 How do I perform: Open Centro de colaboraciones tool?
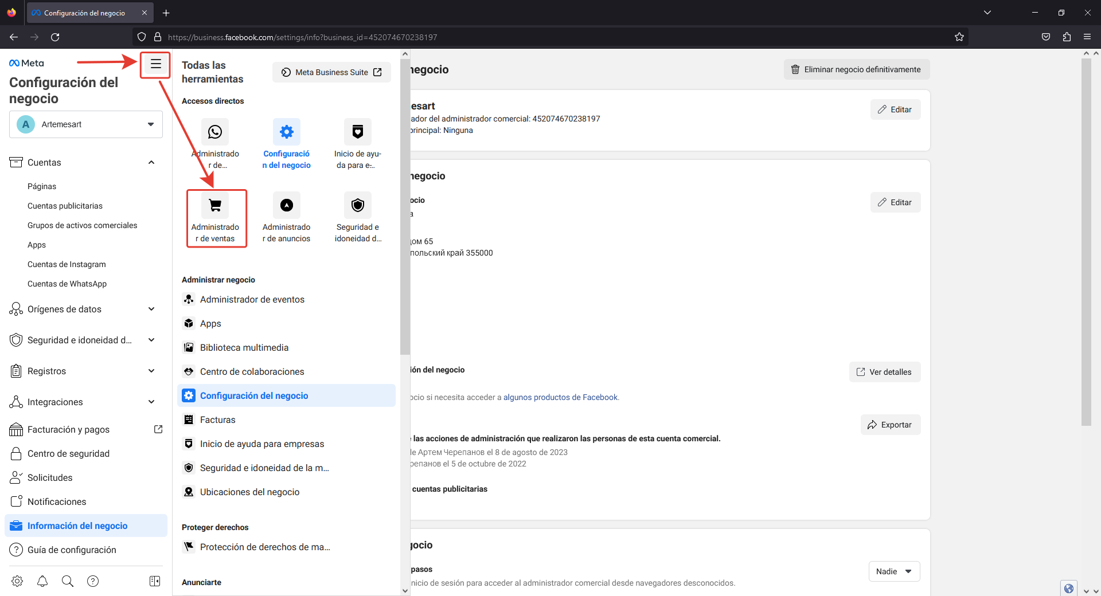(x=286, y=371)
